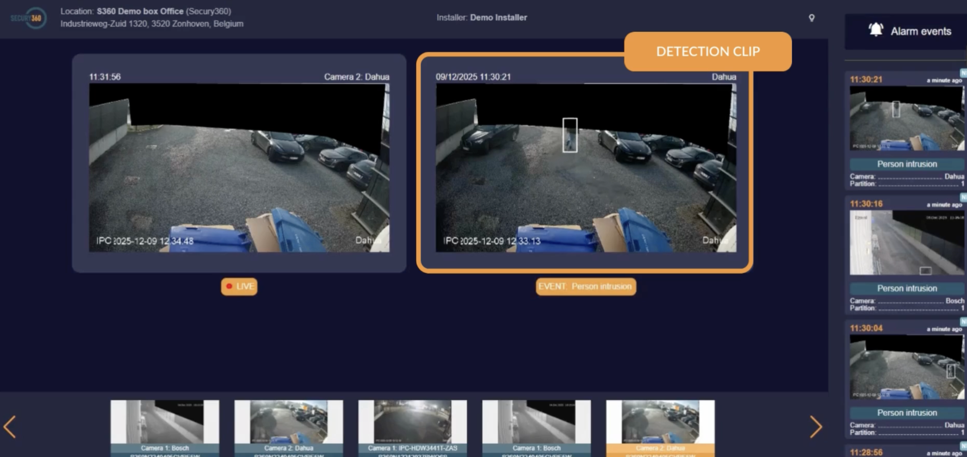
Task: Click the 'Demo Installer' installer name
Action: point(498,17)
